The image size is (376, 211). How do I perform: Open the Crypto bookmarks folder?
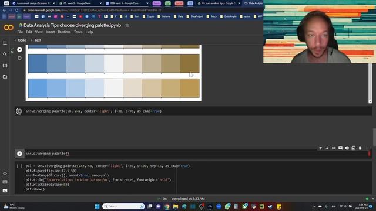tap(149, 16)
